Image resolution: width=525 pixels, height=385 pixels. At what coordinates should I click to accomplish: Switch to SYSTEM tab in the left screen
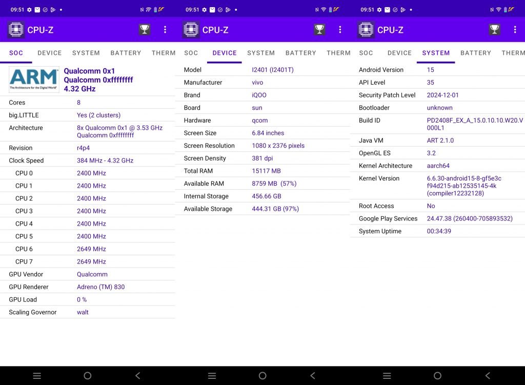(86, 53)
